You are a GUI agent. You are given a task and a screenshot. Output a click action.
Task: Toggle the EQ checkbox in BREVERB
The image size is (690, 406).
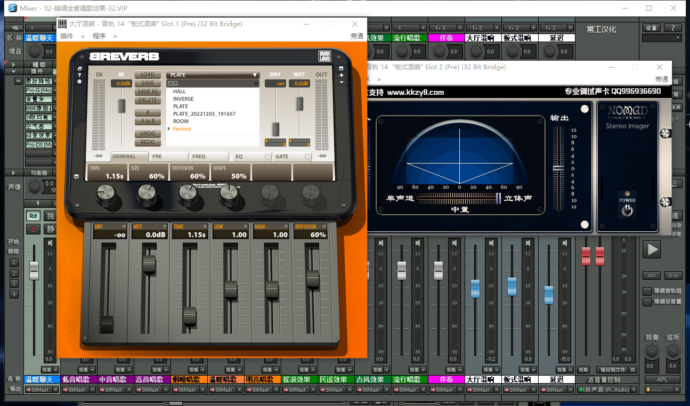click(x=267, y=157)
